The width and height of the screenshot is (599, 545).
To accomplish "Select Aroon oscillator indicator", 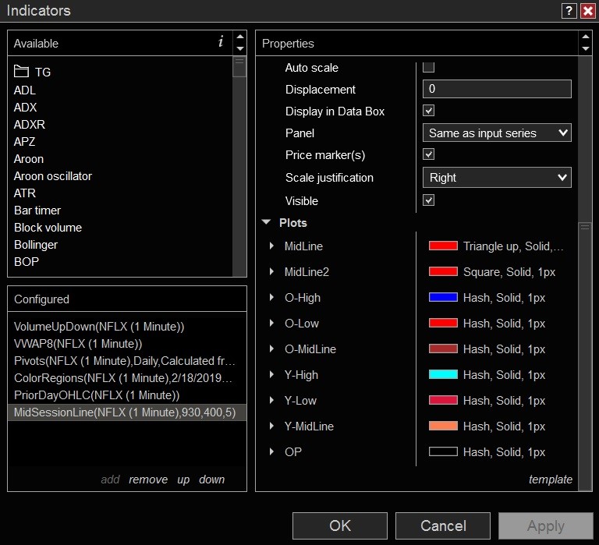I will [x=53, y=176].
